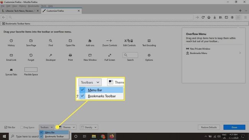Select the Zoom Controls item
249x140 pixels.
[x=110, y=43]
